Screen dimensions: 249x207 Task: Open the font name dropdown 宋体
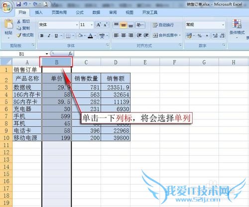pyautogui.click(x=77, y=25)
